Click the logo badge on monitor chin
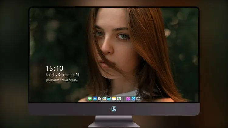 click(x=114, y=109)
